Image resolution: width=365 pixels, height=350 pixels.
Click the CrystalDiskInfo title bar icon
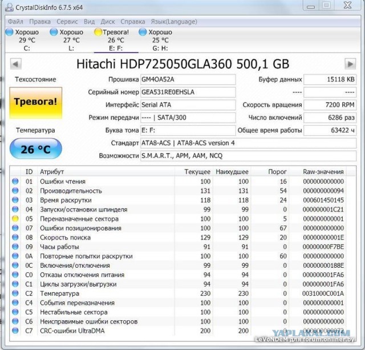(x=9, y=7)
